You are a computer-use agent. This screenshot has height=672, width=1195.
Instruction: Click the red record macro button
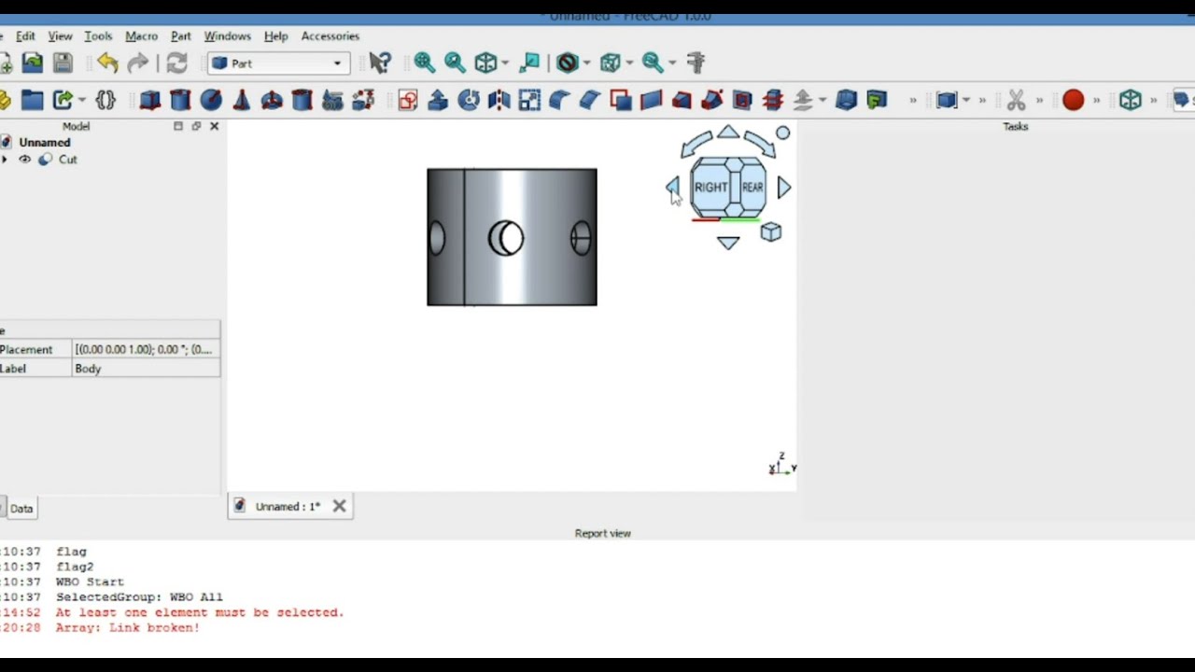point(1073,100)
